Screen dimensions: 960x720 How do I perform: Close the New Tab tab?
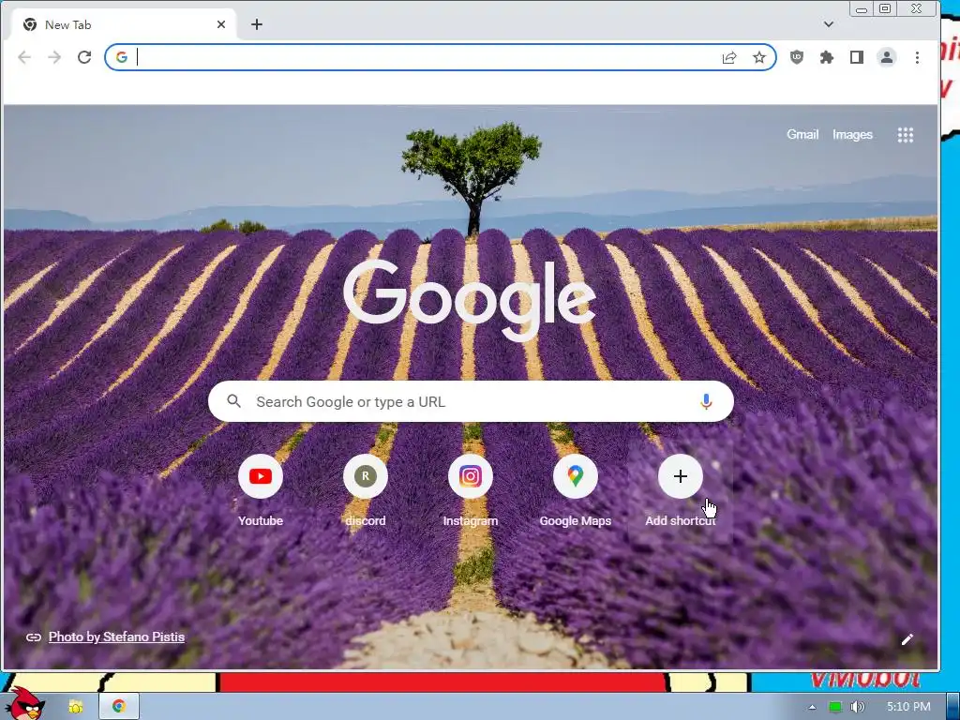click(221, 24)
